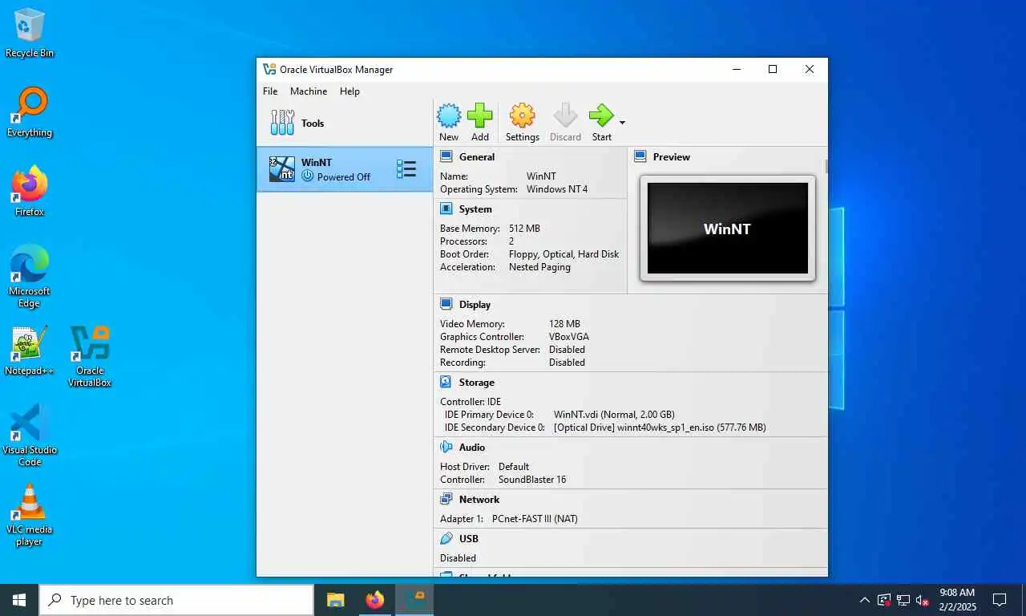The width and height of the screenshot is (1026, 616).
Task: Open the Settings gear icon
Action: [x=522, y=116]
